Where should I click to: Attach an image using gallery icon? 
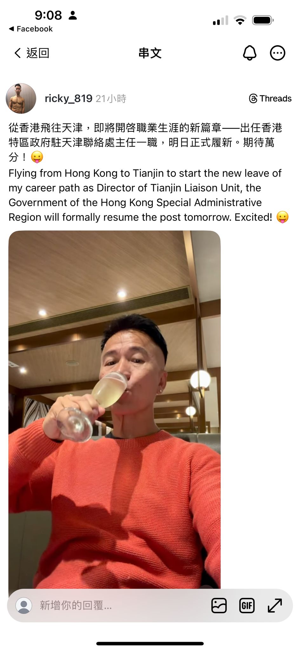click(x=219, y=606)
